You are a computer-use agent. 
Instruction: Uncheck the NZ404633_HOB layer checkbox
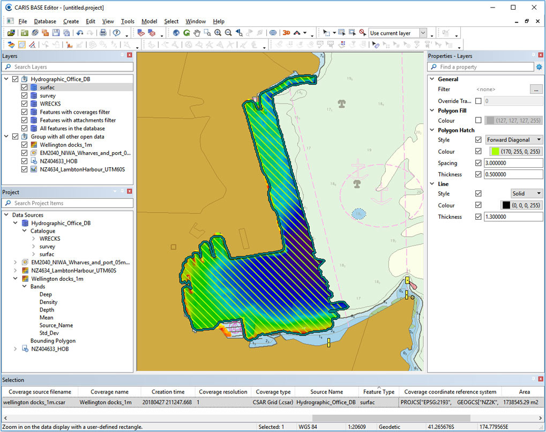pos(24,161)
